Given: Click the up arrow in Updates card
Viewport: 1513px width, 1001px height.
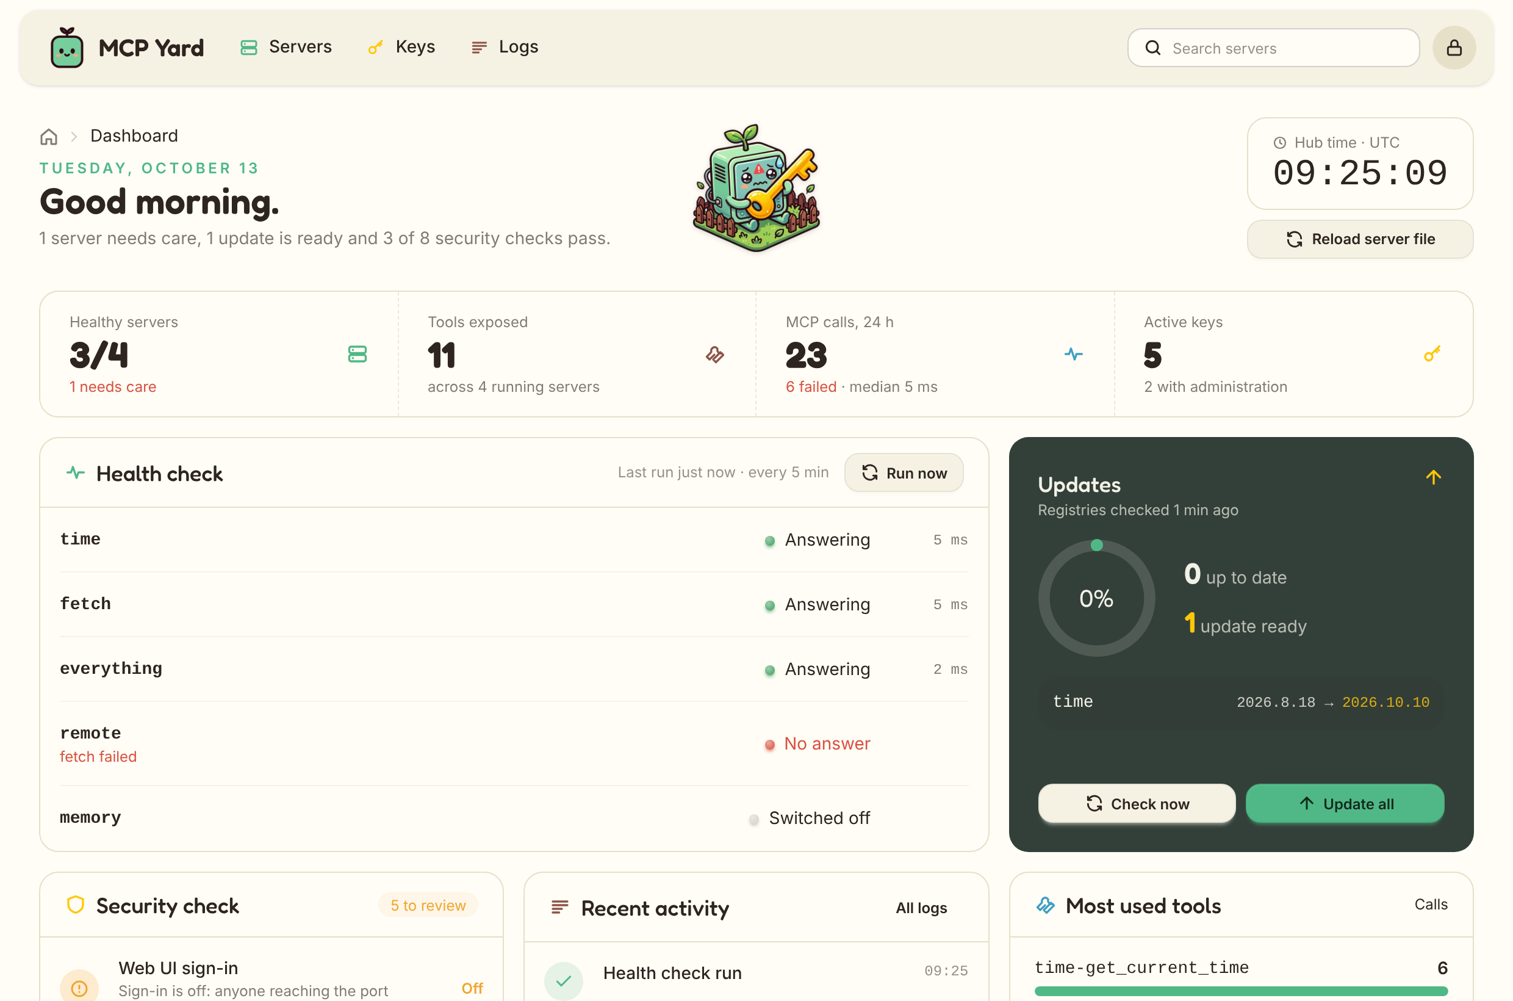Looking at the screenshot, I should 1433,477.
